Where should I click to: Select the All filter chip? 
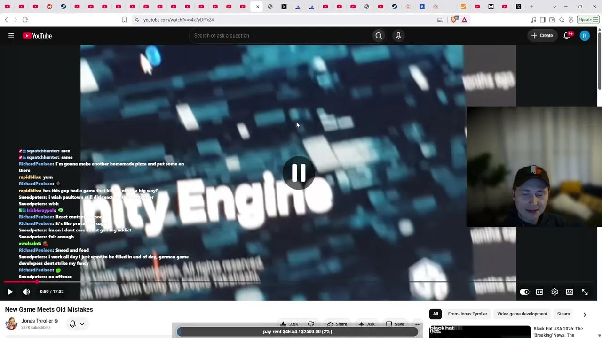436,314
